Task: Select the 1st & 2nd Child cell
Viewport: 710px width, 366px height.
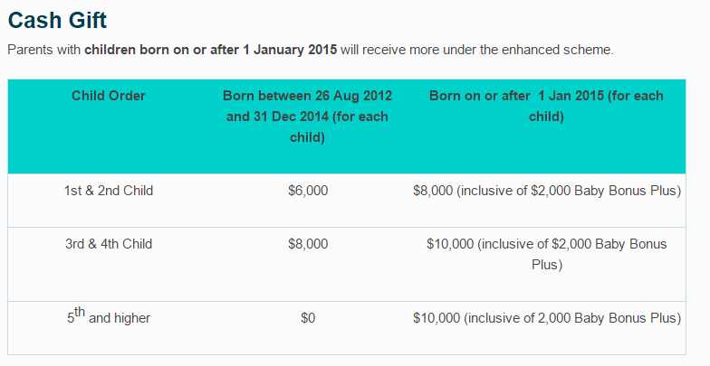Action: [x=109, y=191]
